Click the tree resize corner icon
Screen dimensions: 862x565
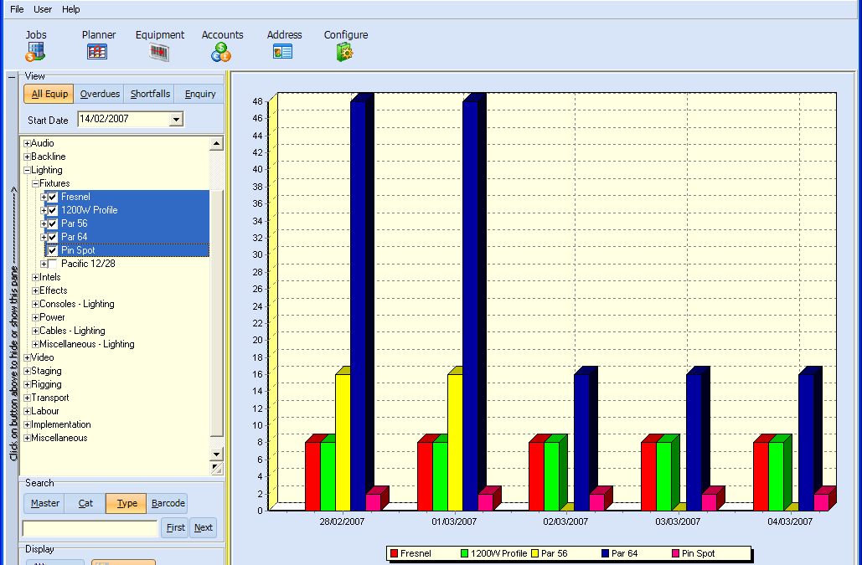(x=217, y=469)
